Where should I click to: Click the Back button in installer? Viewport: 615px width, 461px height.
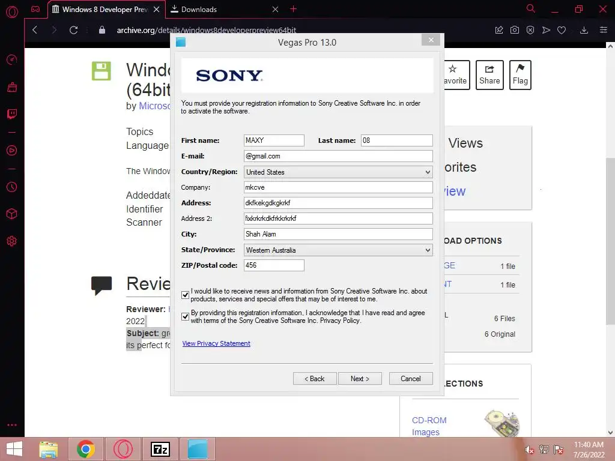coord(315,379)
